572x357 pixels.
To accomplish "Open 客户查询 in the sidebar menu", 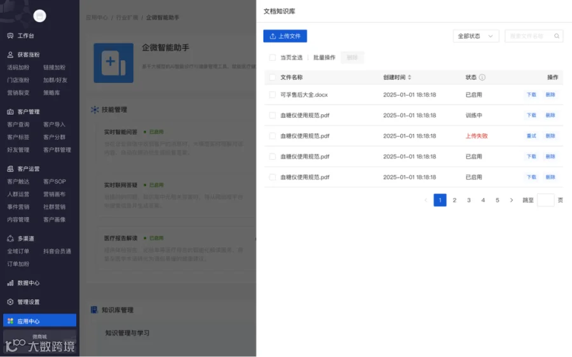I will [18, 124].
